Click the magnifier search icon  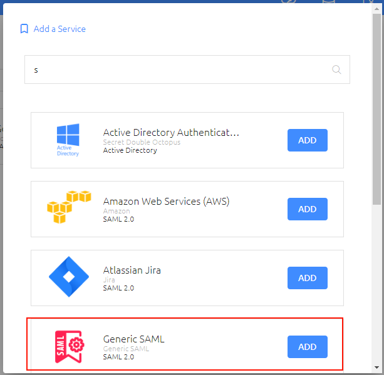(336, 69)
